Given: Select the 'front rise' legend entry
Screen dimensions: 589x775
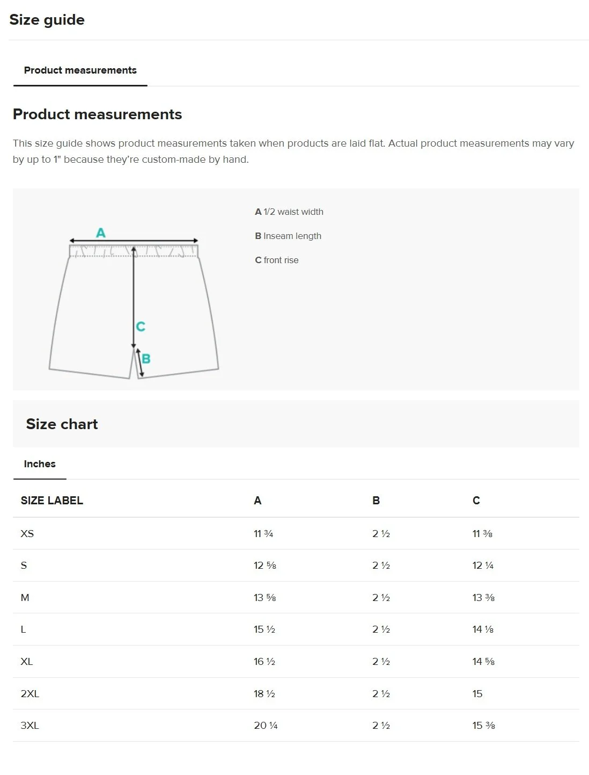Looking at the screenshot, I should point(277,260).
